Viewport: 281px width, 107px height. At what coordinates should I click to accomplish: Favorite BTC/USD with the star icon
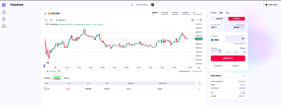[46, 13]
